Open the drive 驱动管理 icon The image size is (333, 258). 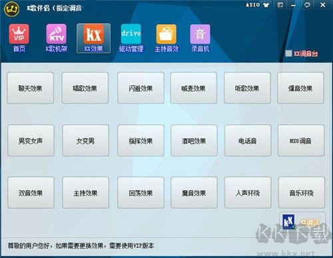pos(131,38)
